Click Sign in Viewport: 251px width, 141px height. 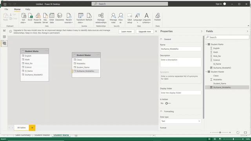point(218,4)
